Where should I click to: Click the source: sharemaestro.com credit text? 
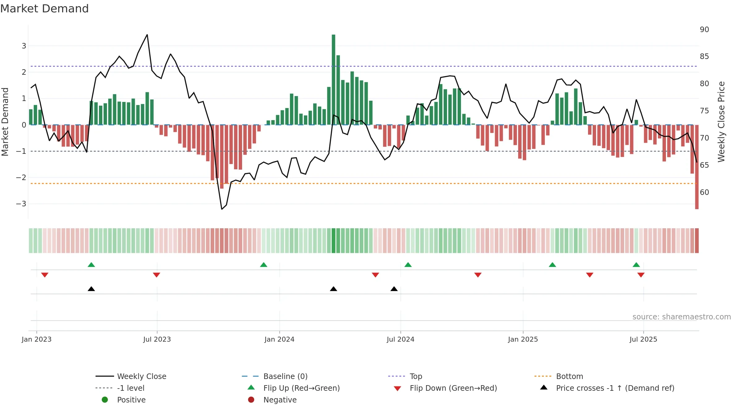[682, 317]
